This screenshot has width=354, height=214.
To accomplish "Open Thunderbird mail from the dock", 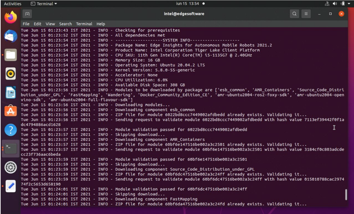I will (x=11, y=36).
